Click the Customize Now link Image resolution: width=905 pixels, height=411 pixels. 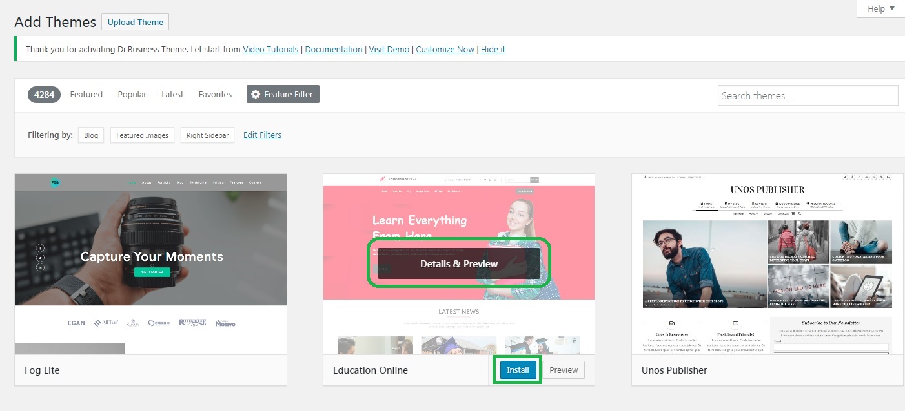445,49
